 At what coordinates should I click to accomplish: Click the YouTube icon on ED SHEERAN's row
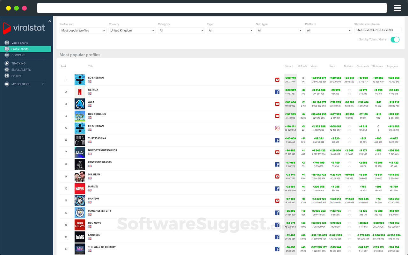coord(277,79)
